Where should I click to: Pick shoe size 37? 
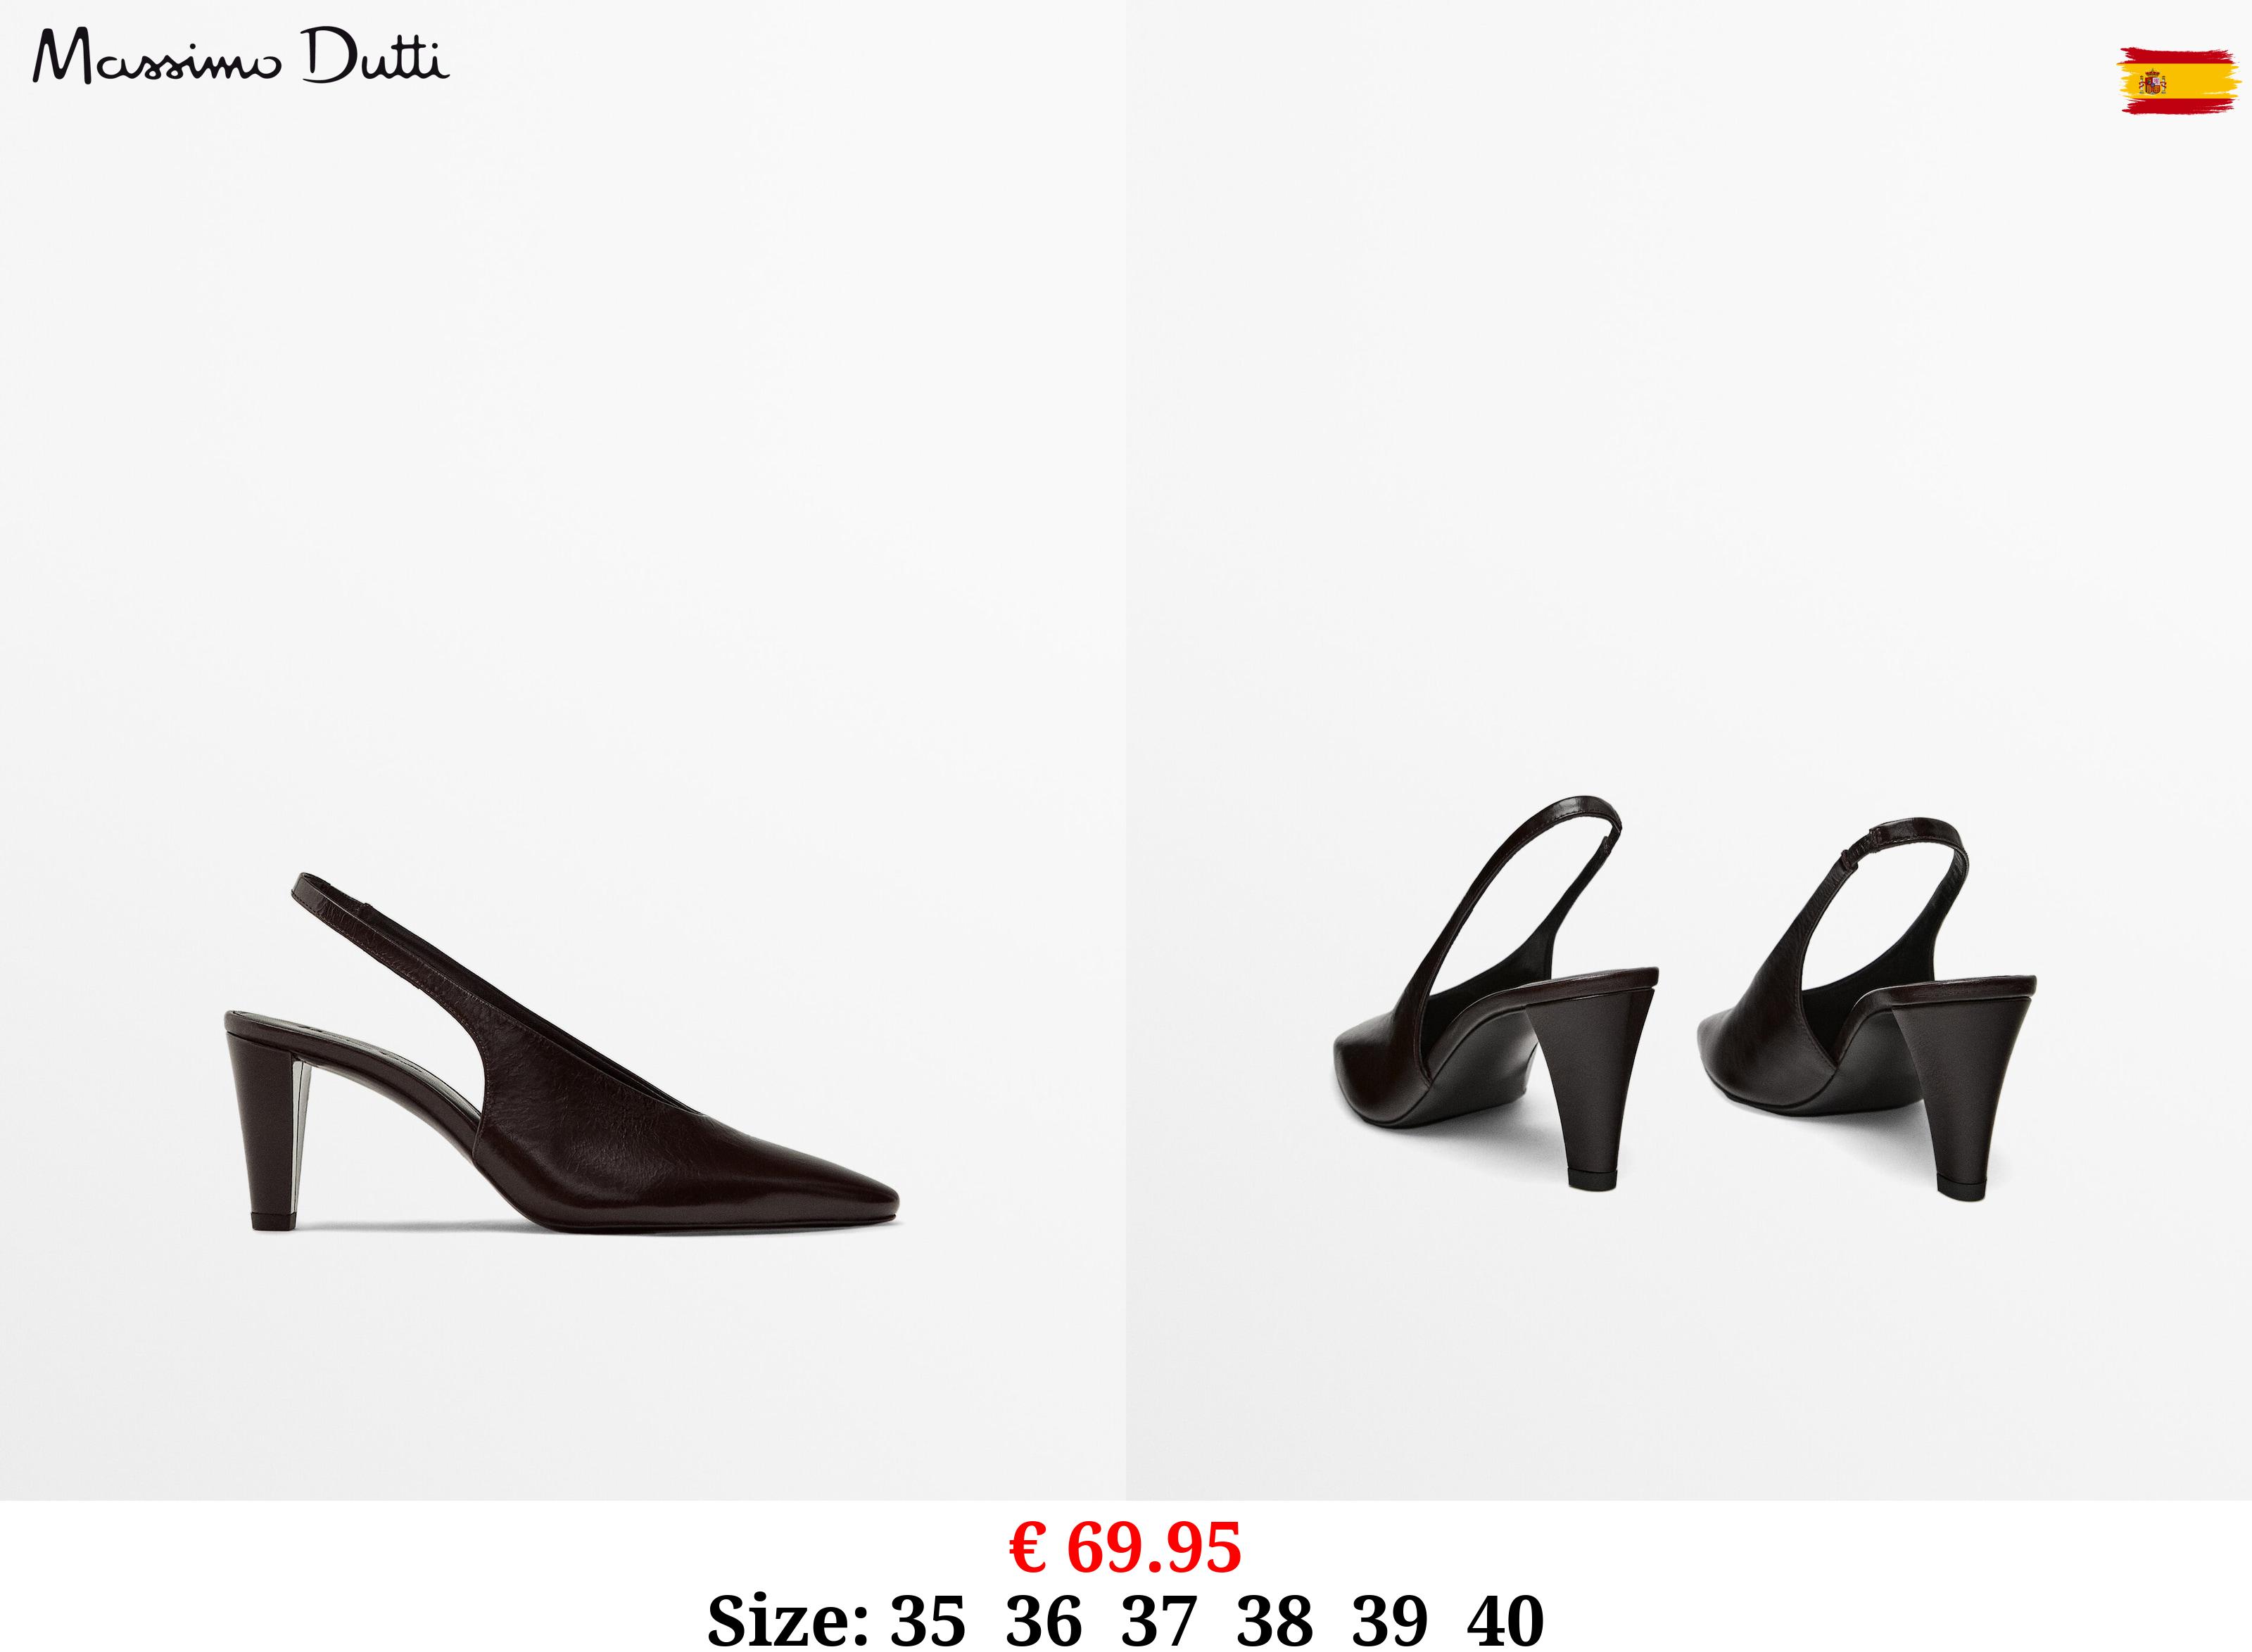coord(1158,1619)
